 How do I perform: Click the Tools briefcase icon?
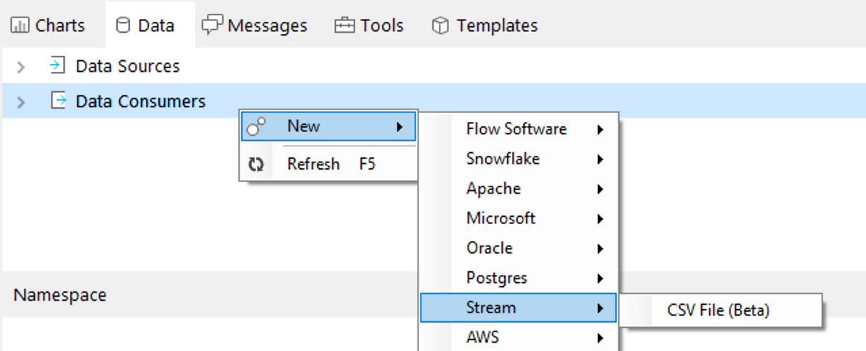click(344, 25)
